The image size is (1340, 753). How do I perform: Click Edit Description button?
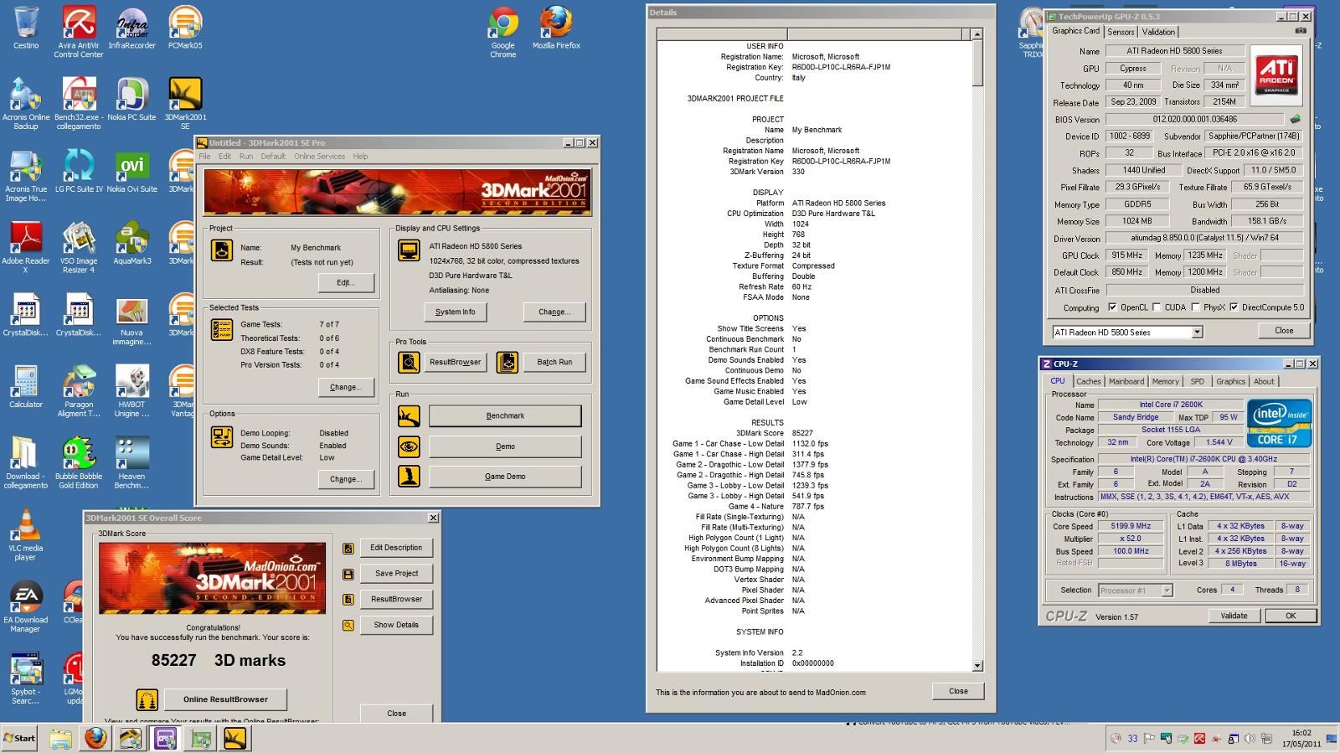396,548
